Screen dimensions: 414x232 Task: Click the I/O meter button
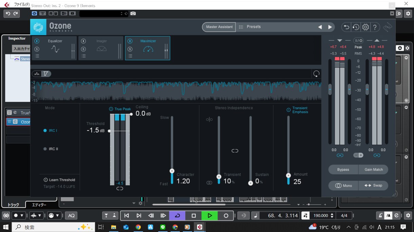pos(359,41)
